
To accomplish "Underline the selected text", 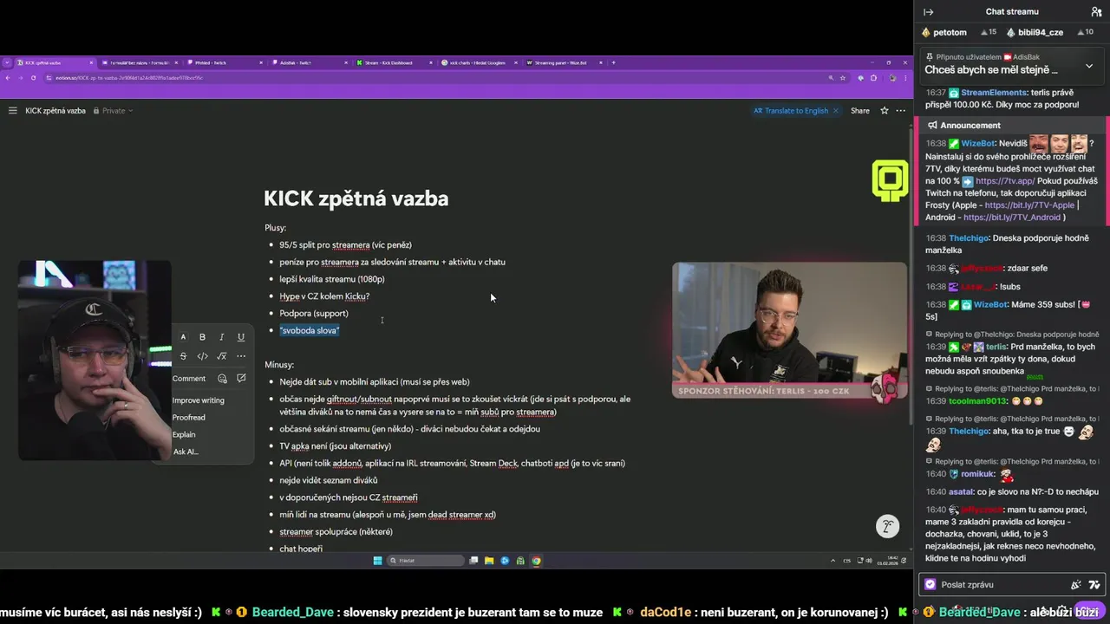I will point(241,337).
